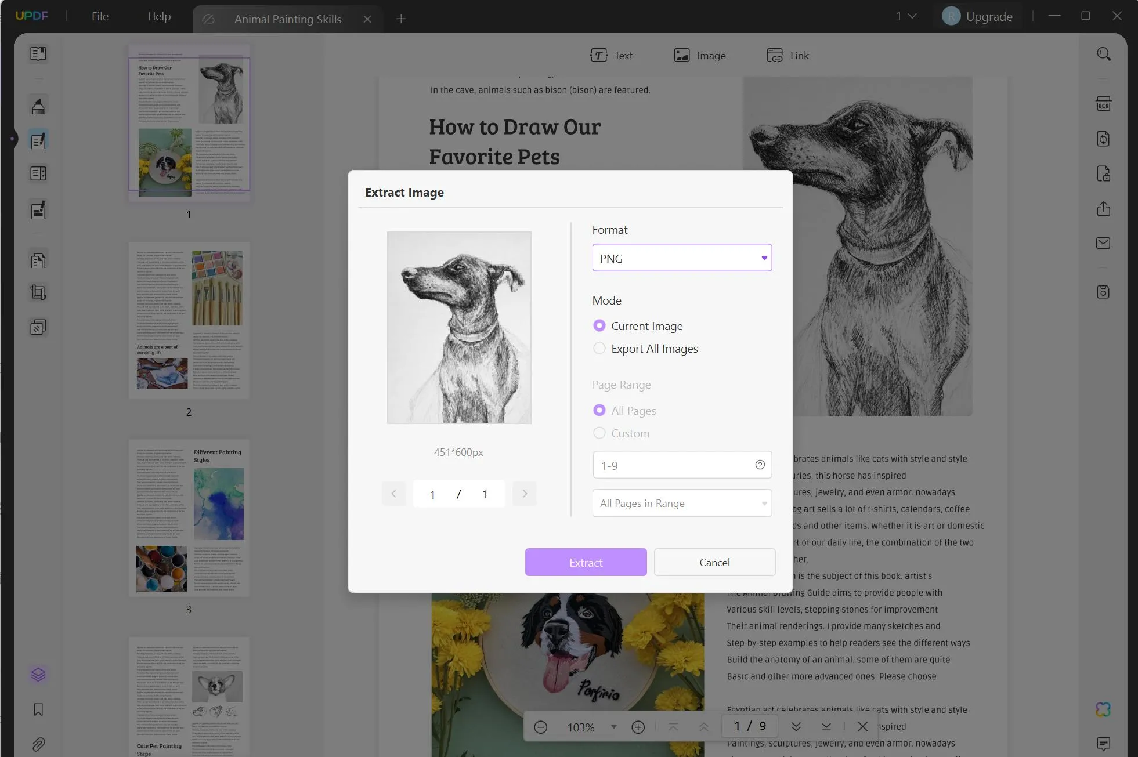Jump to first page arrow icon
The image size is (1138, 757).
tap(673, 727)
